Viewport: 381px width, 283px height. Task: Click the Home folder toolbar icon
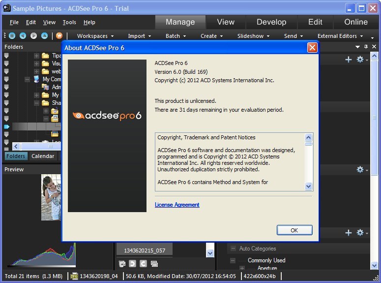click(x=12, y=36)
